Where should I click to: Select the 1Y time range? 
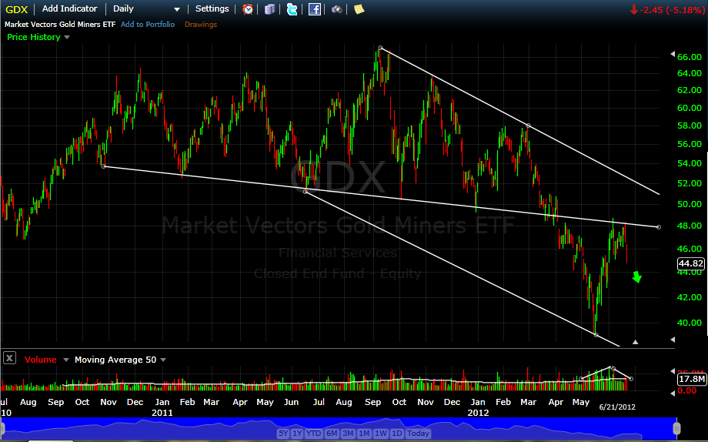(296, 433)
